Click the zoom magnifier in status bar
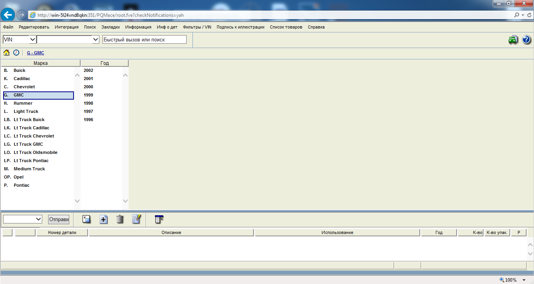The width and height of the screenshot is (534, 284). 502,280
